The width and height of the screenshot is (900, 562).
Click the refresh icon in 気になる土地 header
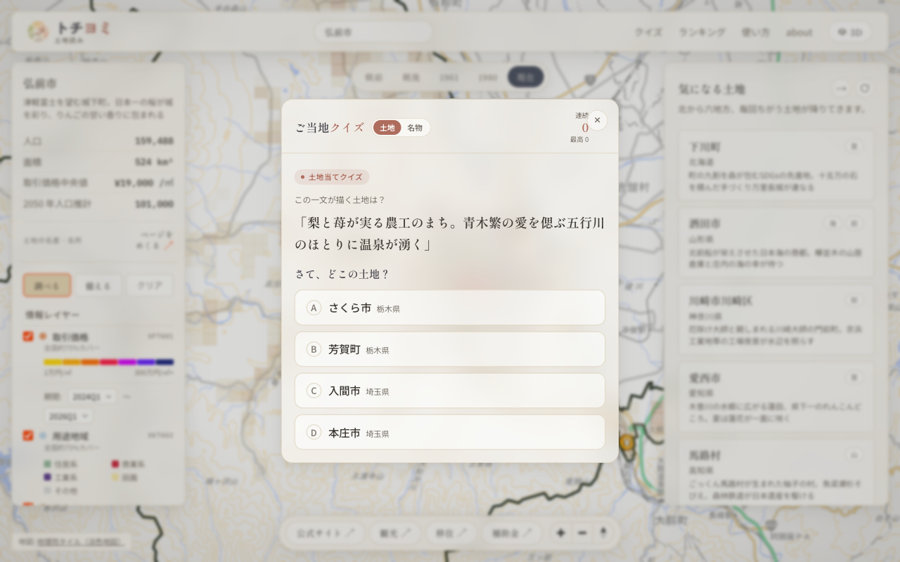(865, 89)
